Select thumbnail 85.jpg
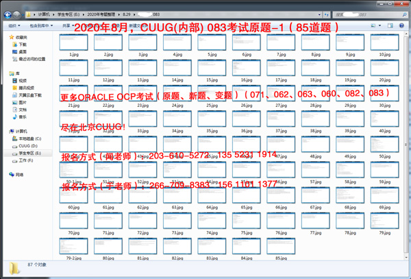Image resolution: width=411 pixels, height=279 pixels. (281, 246)
